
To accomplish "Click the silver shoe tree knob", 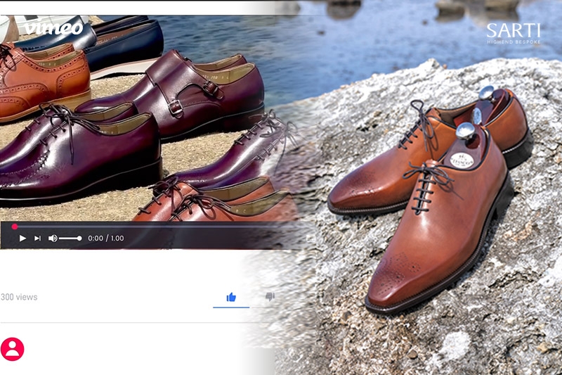I will [464, 130].
